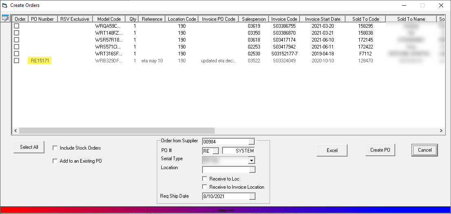Click the grid edit icon at top-left

[5, 18]
